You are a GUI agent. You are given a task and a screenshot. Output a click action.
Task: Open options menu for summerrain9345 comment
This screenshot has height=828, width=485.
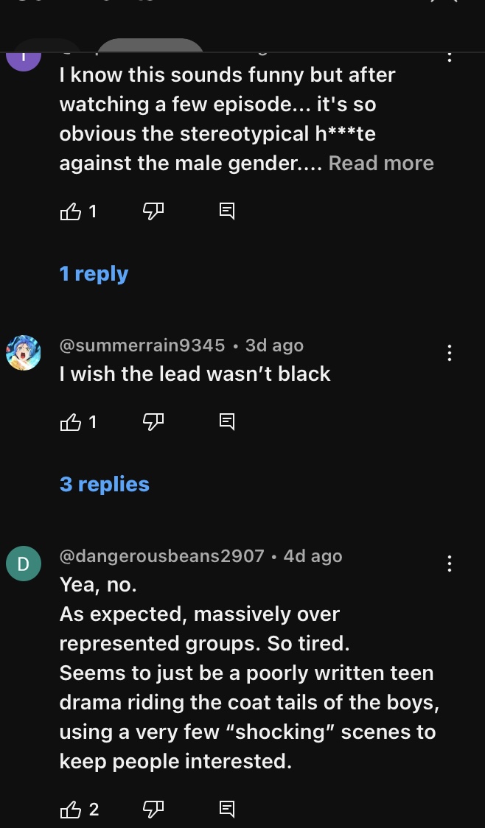[x=450, y=353]
